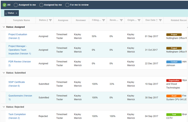Open filter icon on Review column
The width and height of the screenshot is (188, 122).
(x=121, y=20)
